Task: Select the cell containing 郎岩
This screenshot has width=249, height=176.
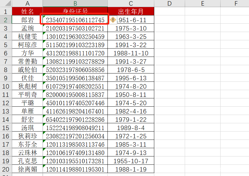Action: [x=27, y=20]
